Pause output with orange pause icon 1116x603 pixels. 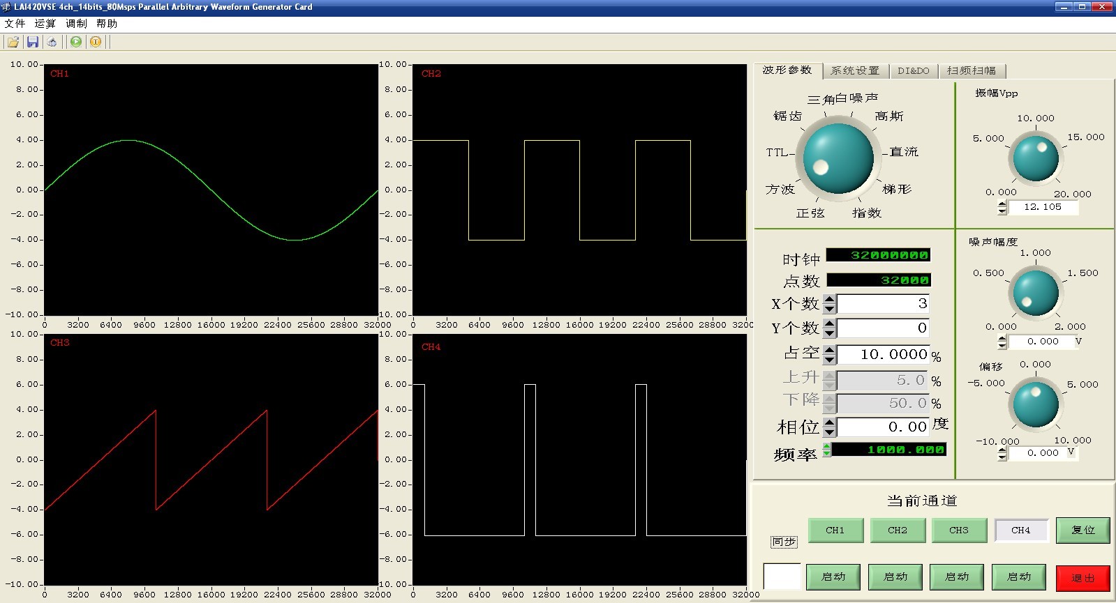pos(96,42)
